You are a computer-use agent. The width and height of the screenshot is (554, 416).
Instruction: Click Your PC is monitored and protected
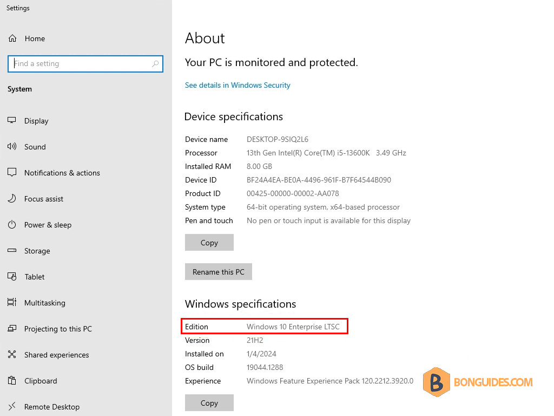coord(272,63)
